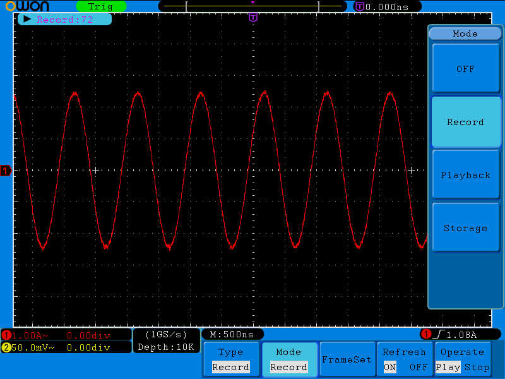The image size is (505, 379).
Task: Open the Type Record selector
Action: 230,359
